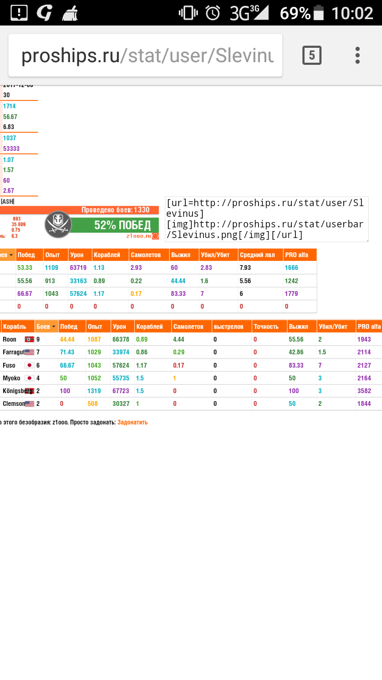
Task: Click the Clemson US flag icon
Action: coord(29,404)
